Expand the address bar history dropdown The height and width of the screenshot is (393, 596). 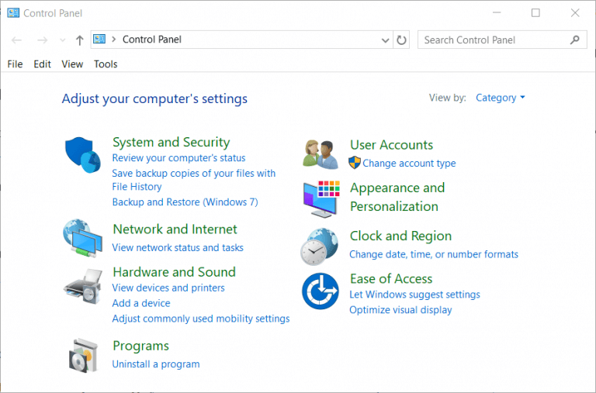(385, 40)
